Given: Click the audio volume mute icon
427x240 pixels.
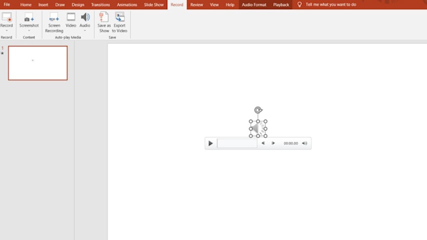Looking at the screenshot, I should click(x=304, y=143).
